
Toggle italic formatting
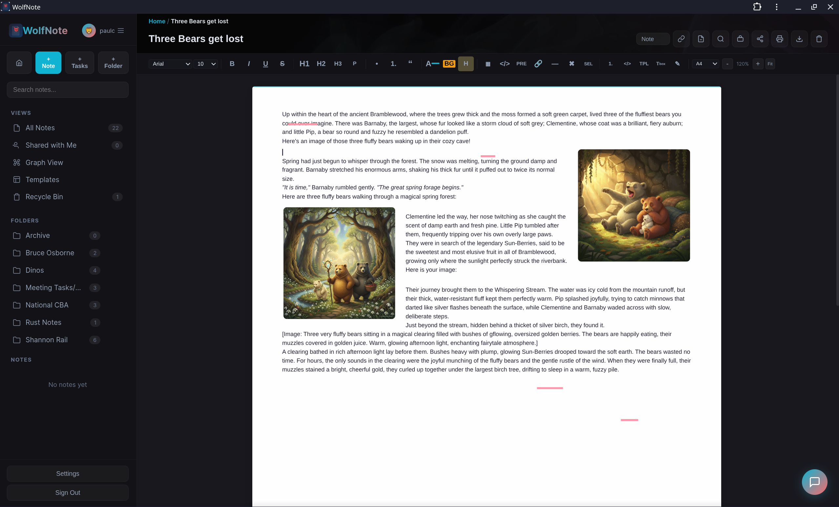click(x=249, y=64)
